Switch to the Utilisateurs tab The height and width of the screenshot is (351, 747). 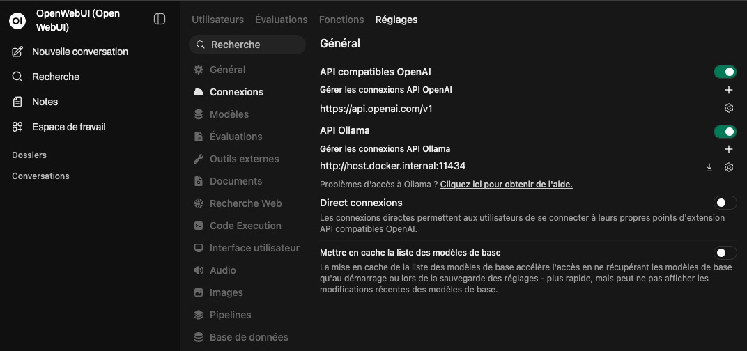click(217, 19)
